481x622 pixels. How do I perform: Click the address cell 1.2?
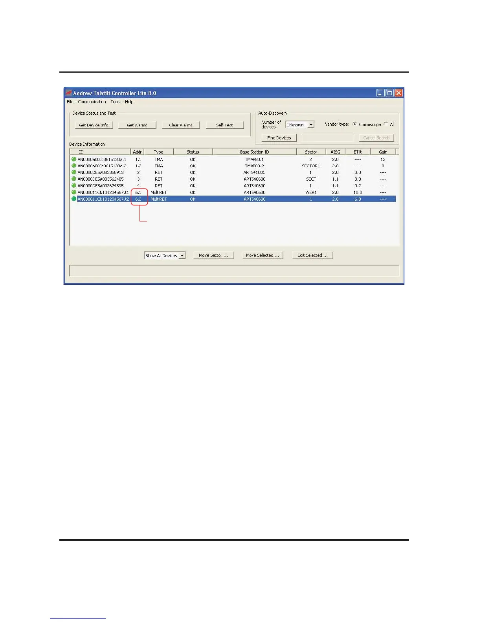(x=138, y=166)
